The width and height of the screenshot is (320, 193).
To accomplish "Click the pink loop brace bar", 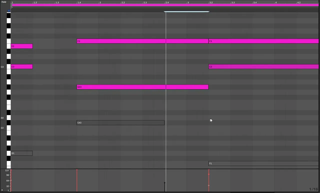I will tap(165, 5).
